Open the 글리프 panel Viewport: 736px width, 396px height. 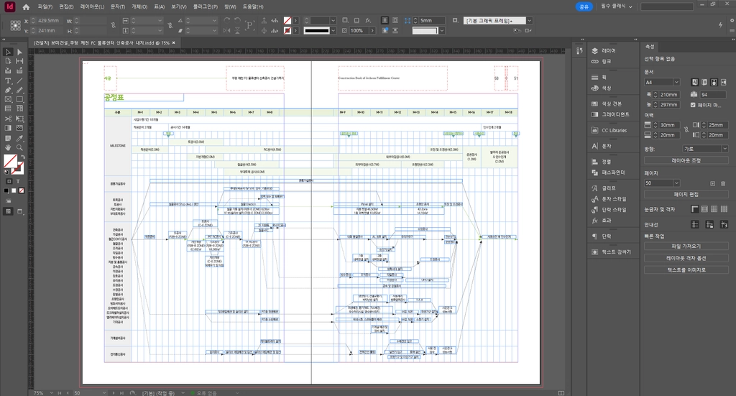pyautogui.click(x=604, y=188)
